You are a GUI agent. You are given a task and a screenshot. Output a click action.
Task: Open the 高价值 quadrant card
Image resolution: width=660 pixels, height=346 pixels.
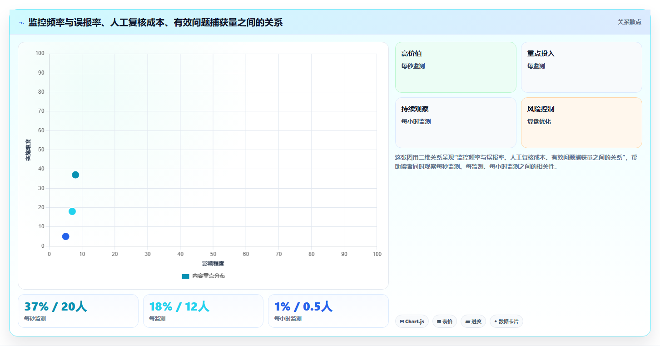click(456, 67)
